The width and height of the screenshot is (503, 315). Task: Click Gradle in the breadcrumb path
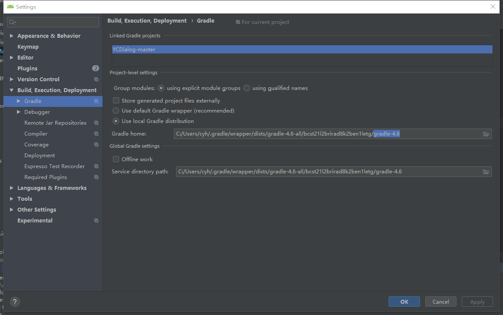click(x=205, y=20)
